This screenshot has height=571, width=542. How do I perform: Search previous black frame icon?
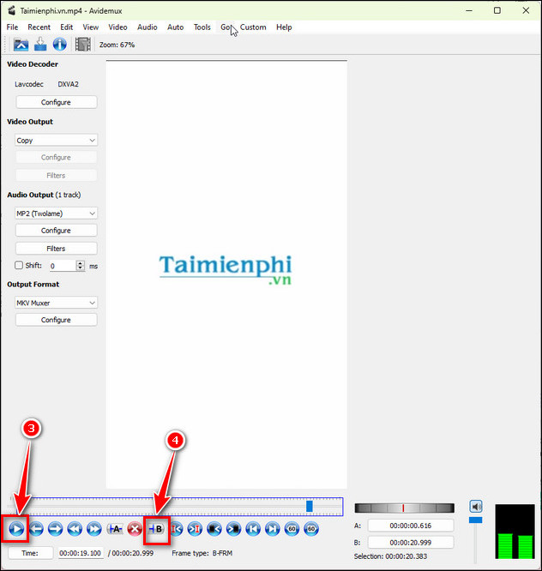coord(214,529)
